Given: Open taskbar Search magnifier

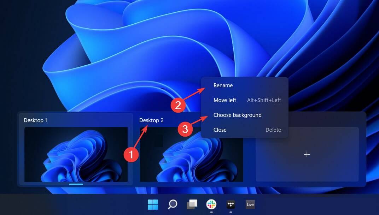Looking at the screenshot, I should click(x=173, y=204).
